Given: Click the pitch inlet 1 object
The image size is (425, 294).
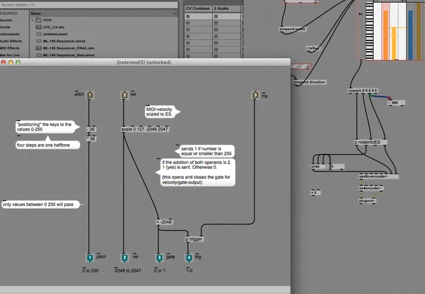Looking at the screenshot, I should (90, 94).
